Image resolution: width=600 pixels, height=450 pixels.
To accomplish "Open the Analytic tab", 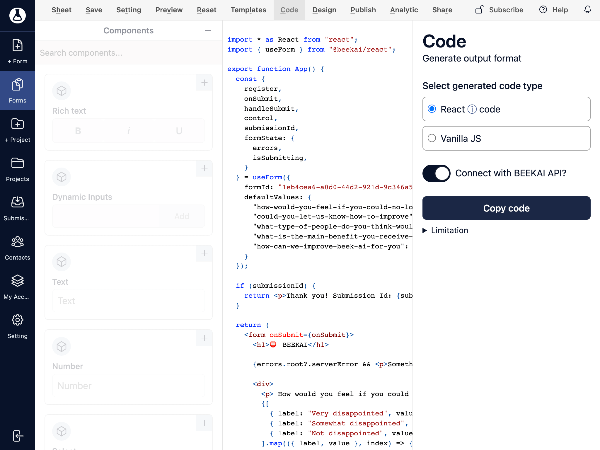I will 404,10.
